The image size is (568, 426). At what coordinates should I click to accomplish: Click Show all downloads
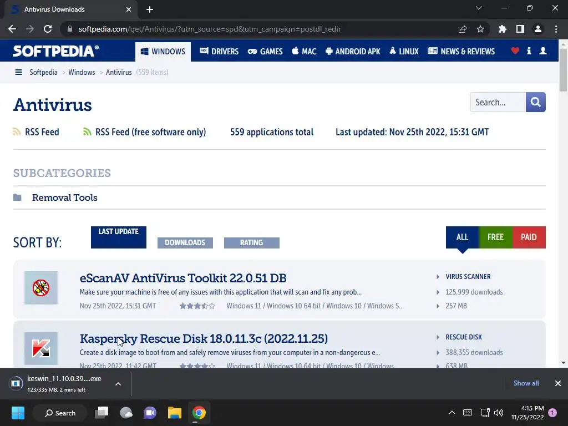pos(526,383)
